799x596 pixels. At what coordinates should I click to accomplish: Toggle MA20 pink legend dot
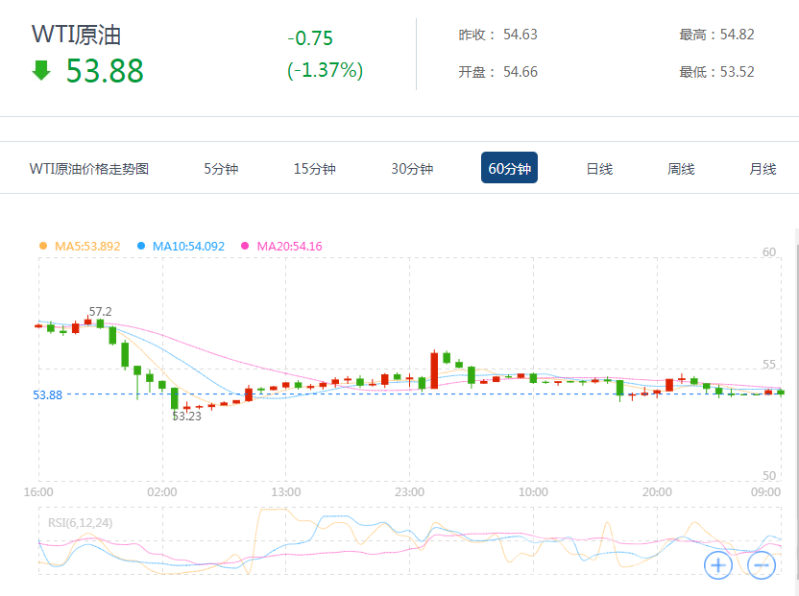coord(245,246)
